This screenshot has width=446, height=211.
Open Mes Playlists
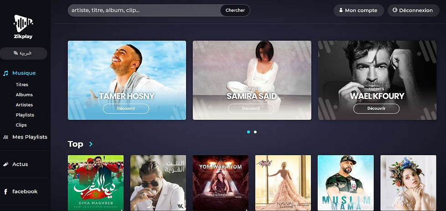[x=30, y=137]
